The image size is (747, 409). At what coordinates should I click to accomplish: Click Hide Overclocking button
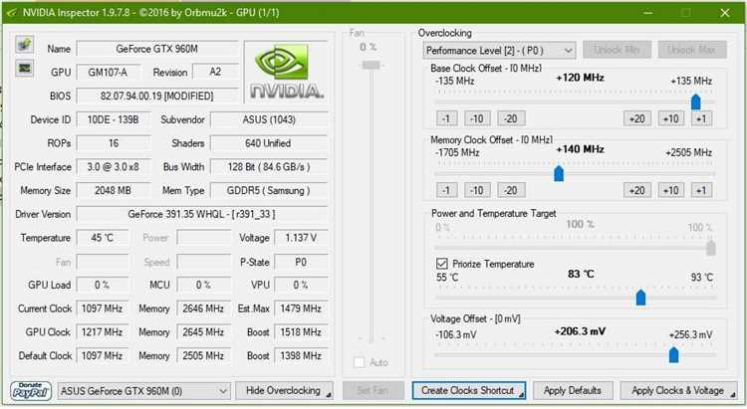tap(284, 390)
